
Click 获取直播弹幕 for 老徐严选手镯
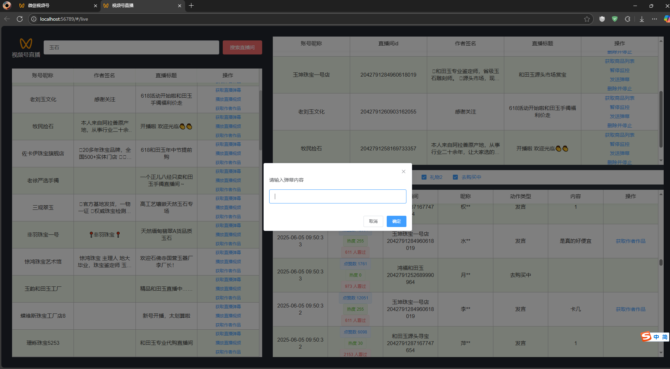pos(228,171)
